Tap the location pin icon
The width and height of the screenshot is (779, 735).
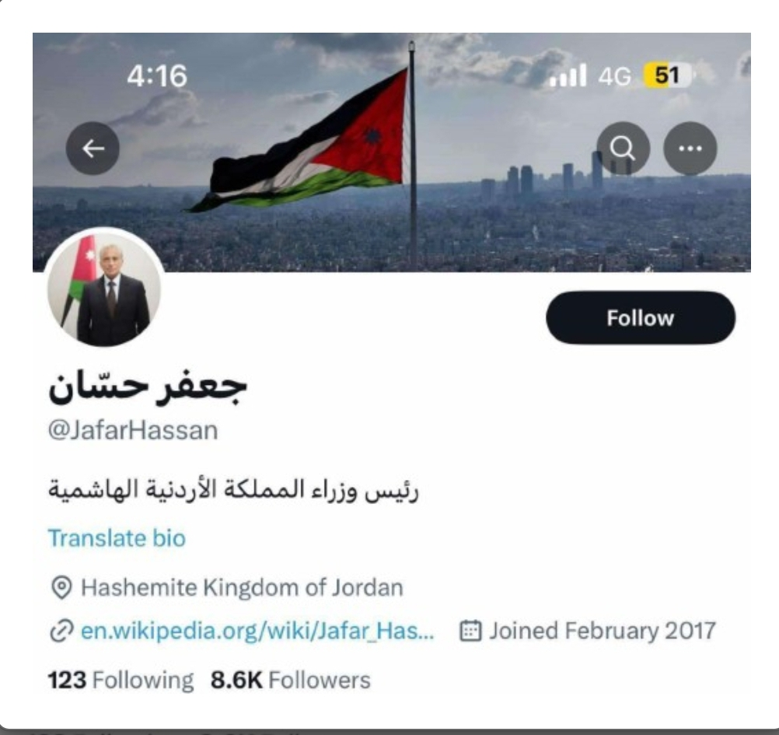[62, 588]
